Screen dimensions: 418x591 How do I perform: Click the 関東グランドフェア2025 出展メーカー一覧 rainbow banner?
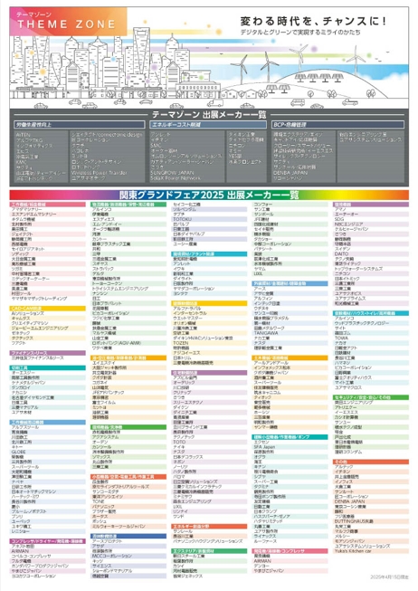[x=209, y=195]
